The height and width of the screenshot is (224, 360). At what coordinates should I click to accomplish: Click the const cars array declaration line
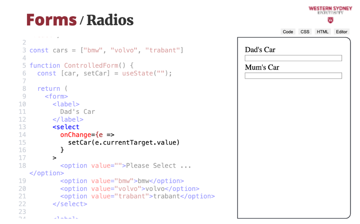click(106, 50)
